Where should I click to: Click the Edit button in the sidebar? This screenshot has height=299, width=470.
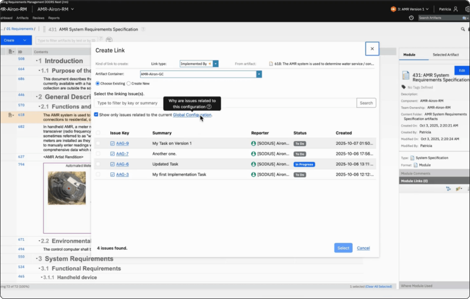point(462,70)
